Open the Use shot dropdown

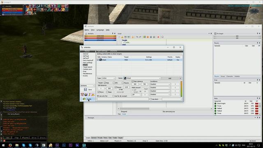coord(172,99)
